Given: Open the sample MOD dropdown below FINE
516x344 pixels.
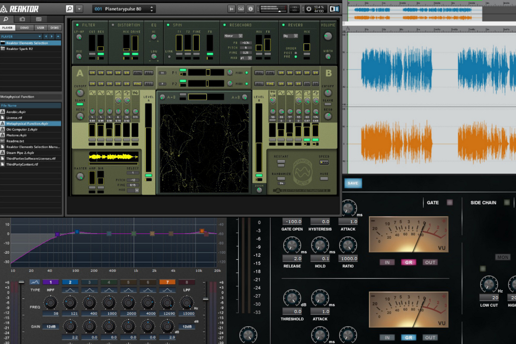Looking at the screenshot, I should [133, 190].
